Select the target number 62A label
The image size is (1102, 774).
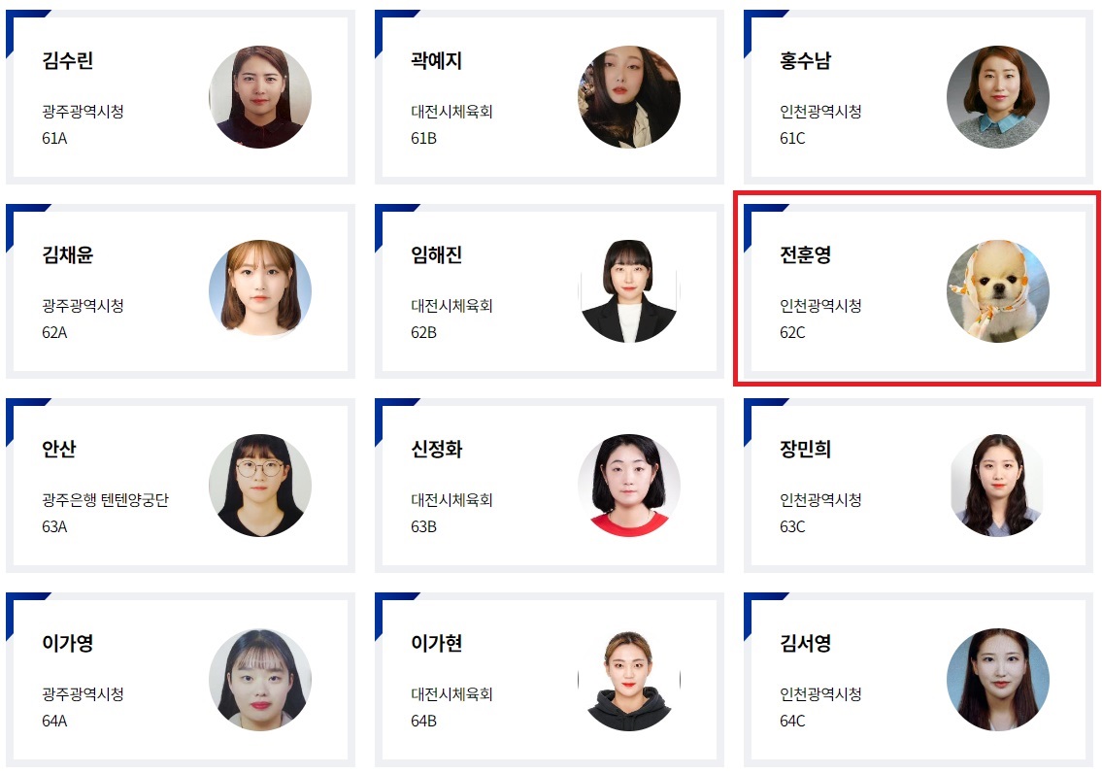pos(54,332)
